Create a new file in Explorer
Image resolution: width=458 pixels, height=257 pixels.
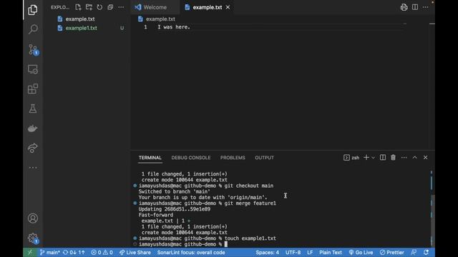pyautogui.click(x=78, y=7)
